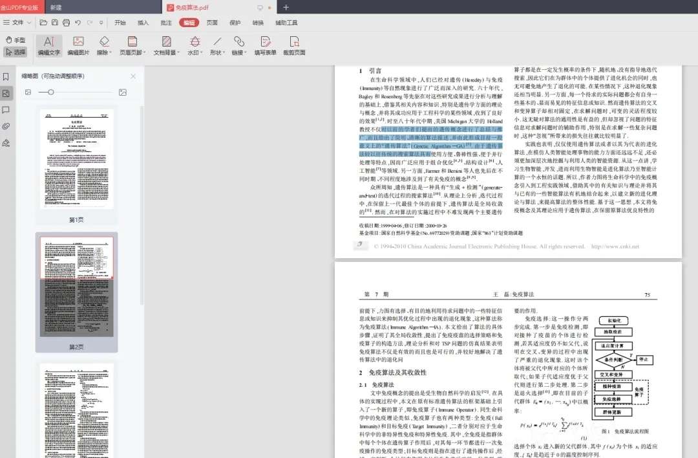Click the 链接 link chain icon

pos(239,41)
